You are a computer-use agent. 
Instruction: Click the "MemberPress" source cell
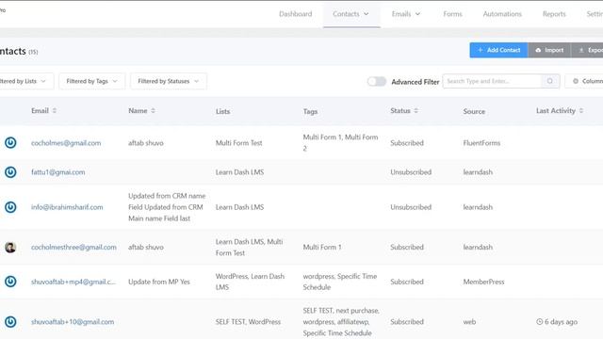[x=483, y=282]
